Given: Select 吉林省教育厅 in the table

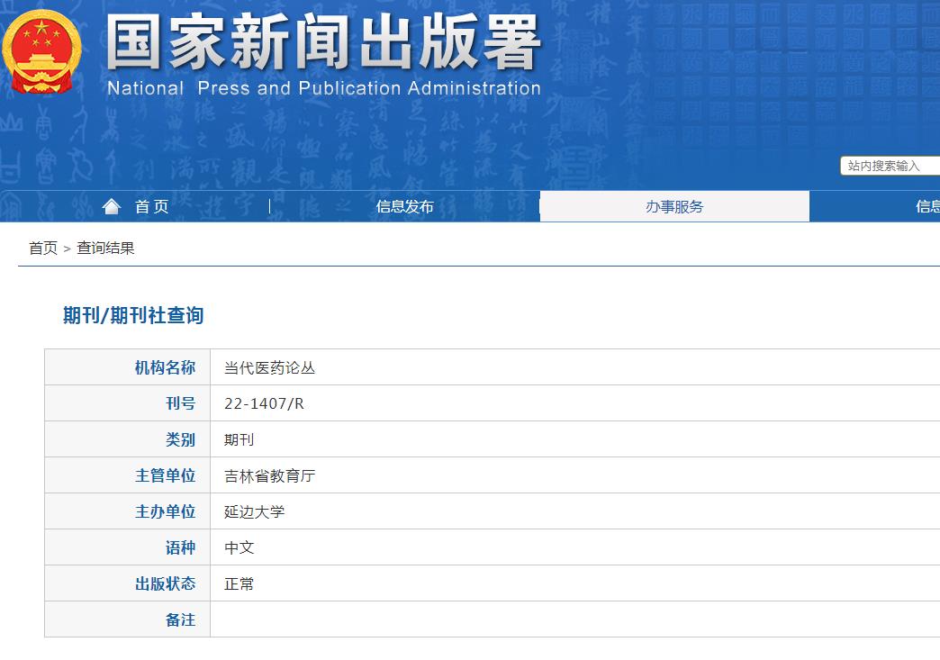Looking at the screenshot, I should coord(268,475).
